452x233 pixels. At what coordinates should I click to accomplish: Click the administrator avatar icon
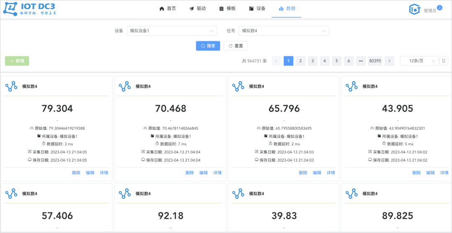click(x=415, y=9)
